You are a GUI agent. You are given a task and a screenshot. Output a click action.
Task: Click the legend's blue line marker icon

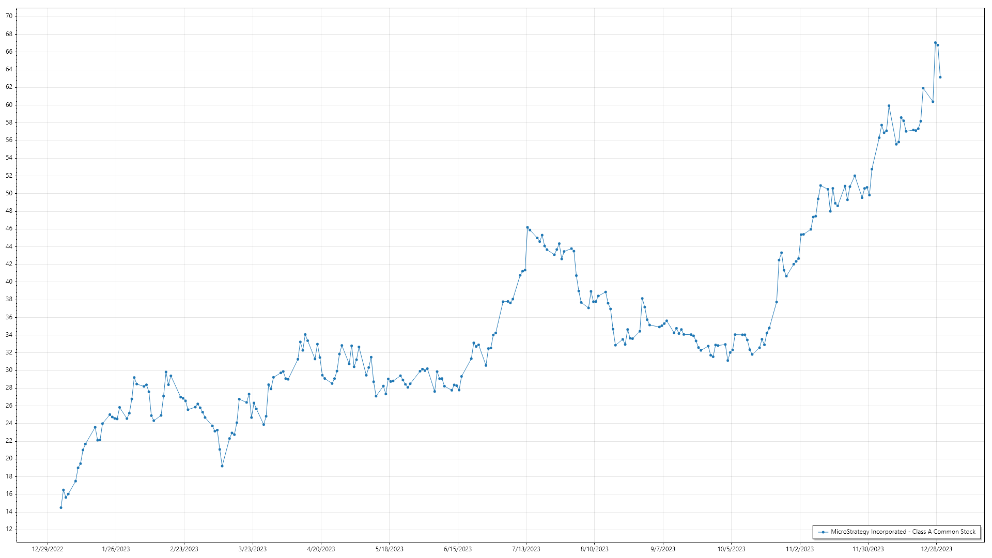point(823,532)
